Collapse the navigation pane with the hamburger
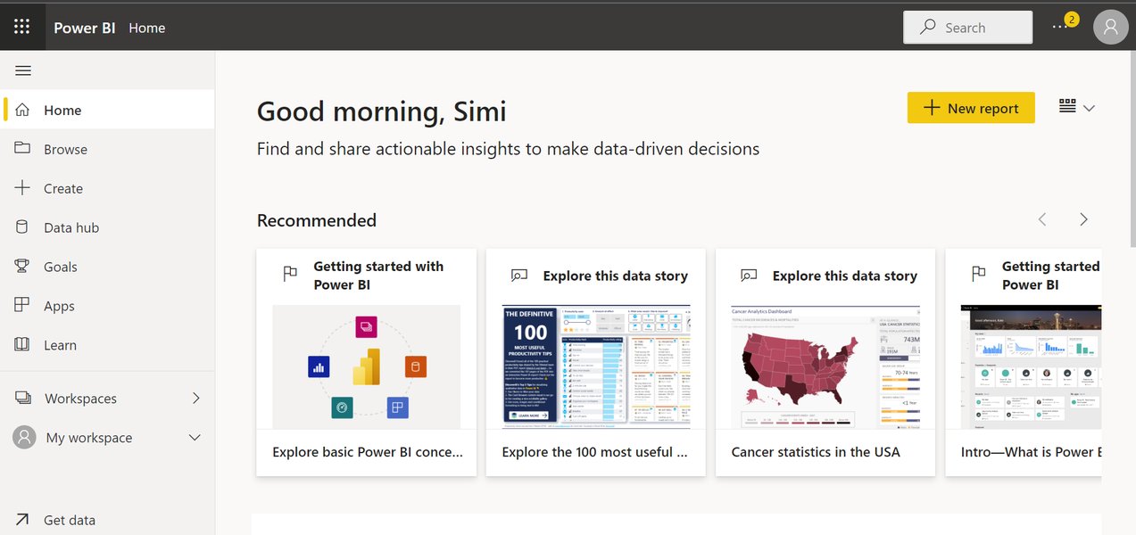The image size is (1136, 535). click(x=24, y=70)
